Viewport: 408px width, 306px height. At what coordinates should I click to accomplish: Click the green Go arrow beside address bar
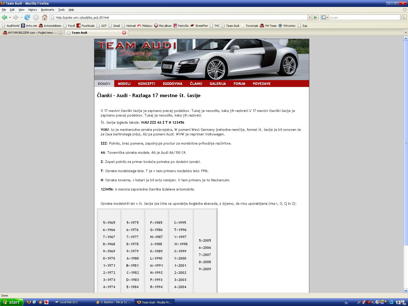(316, 17)
